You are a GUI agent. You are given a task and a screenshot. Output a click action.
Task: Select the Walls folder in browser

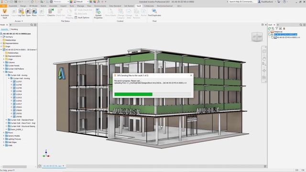[9, 145]
